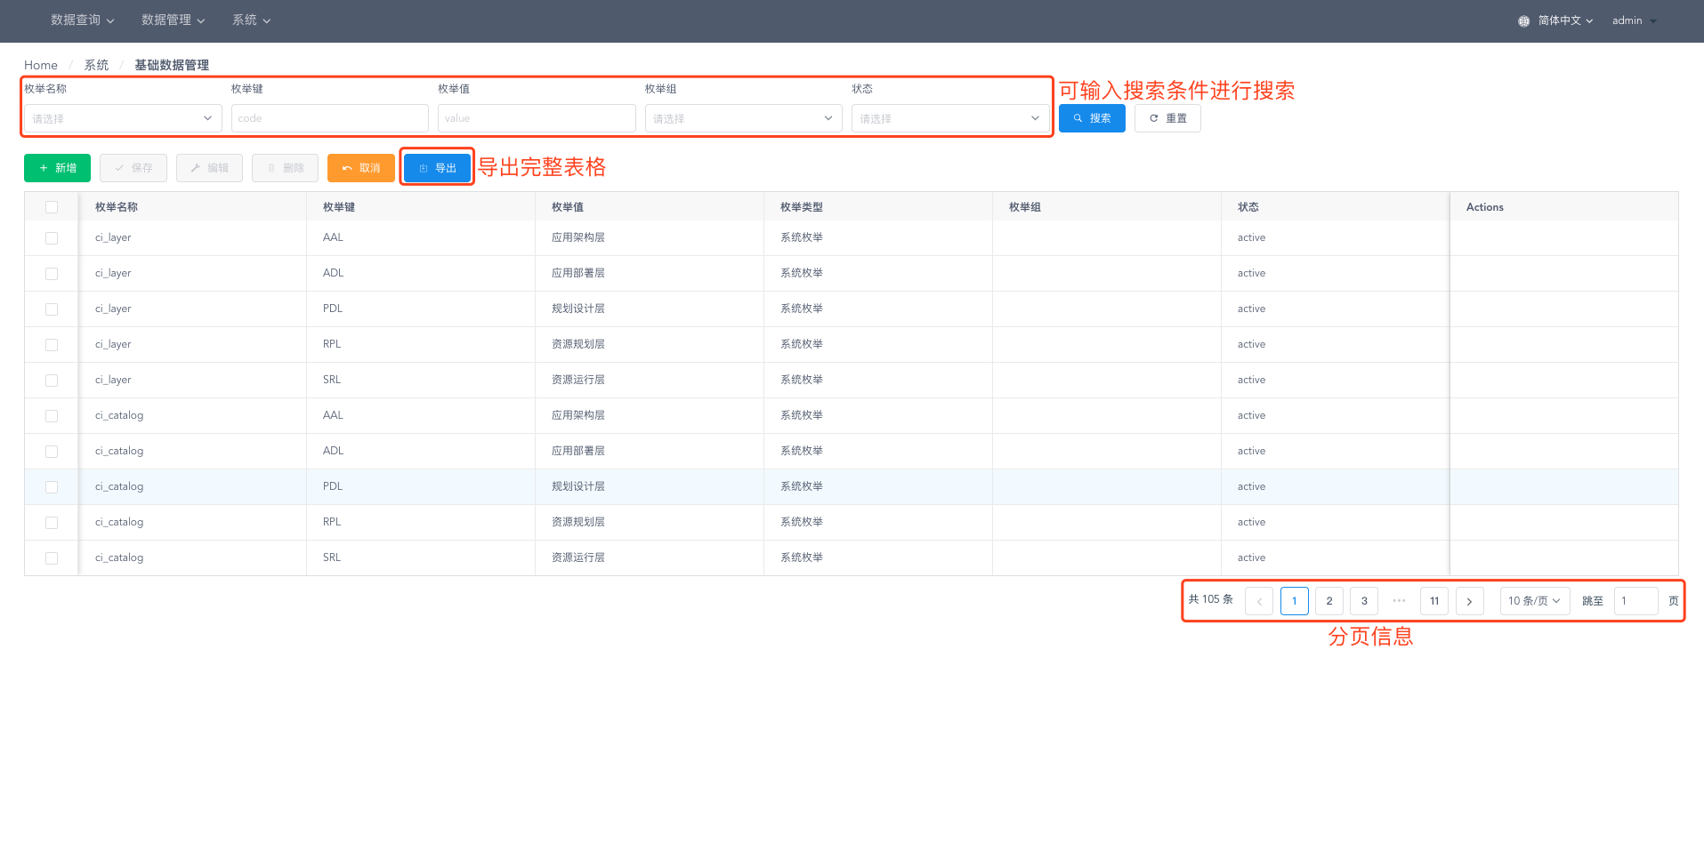Click the 编辑 edit button
Image resolution: width=1704 pixels, height=866 pixels.
click(x=209, y=168)
